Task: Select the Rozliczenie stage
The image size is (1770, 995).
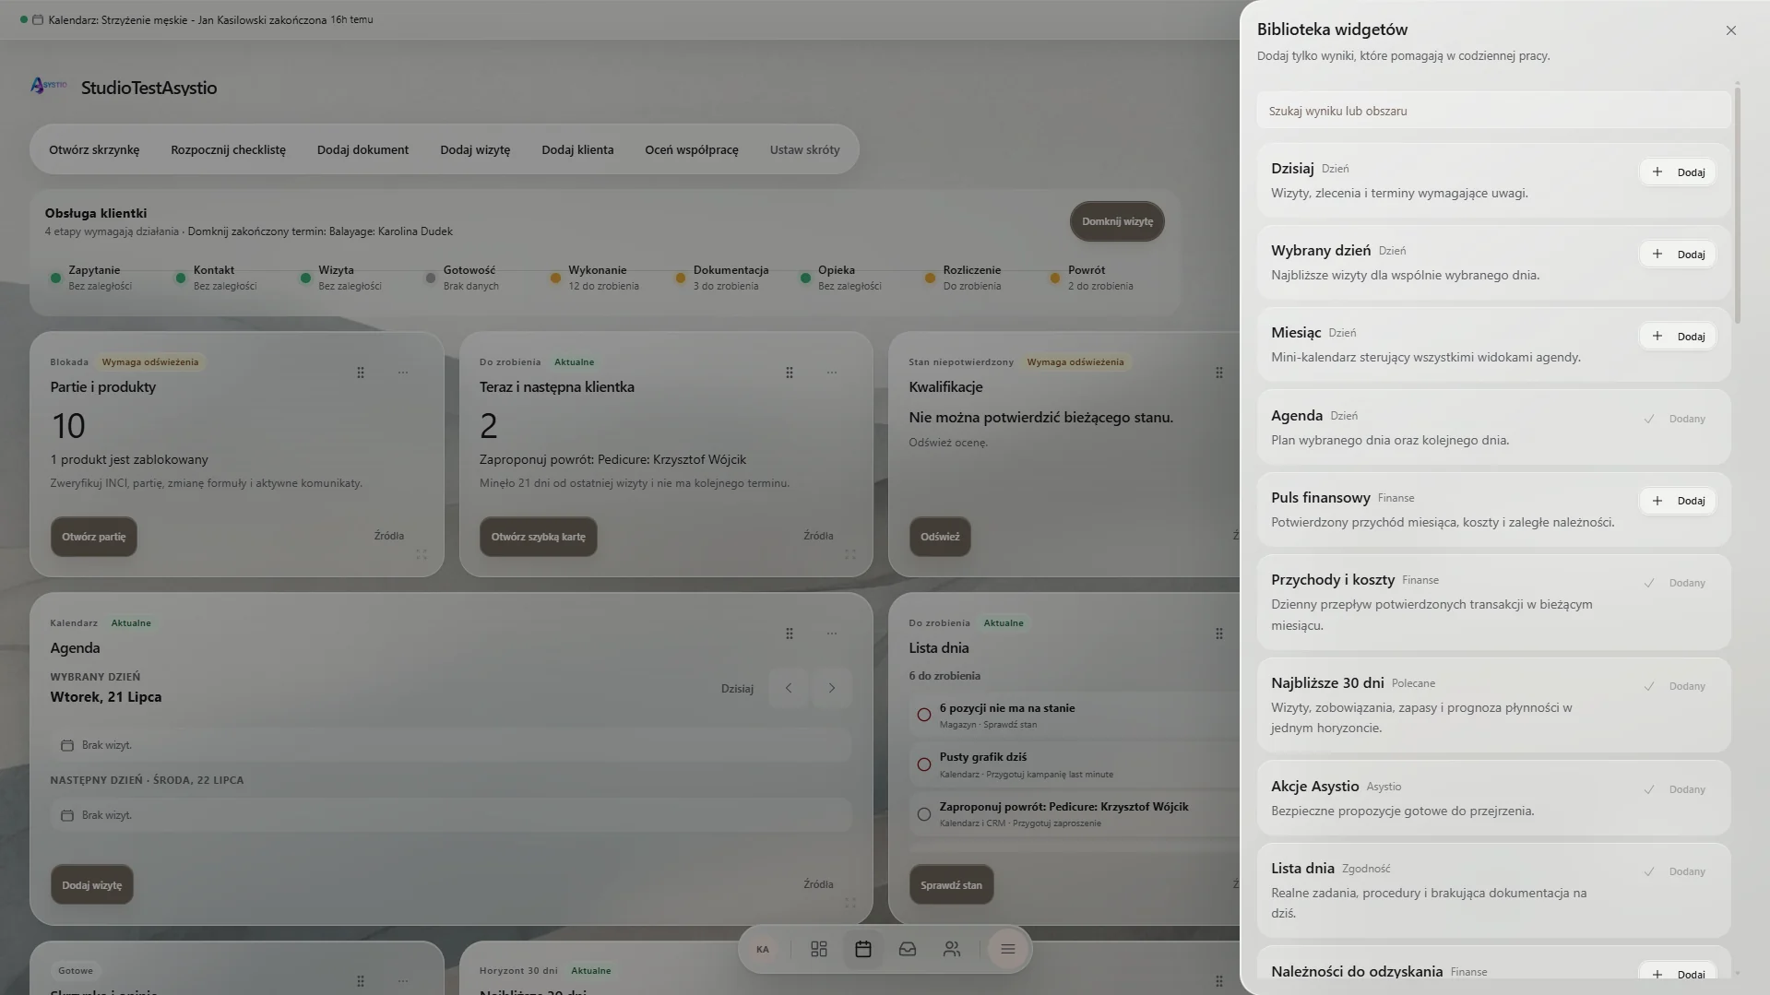Action: click(963, 278)
